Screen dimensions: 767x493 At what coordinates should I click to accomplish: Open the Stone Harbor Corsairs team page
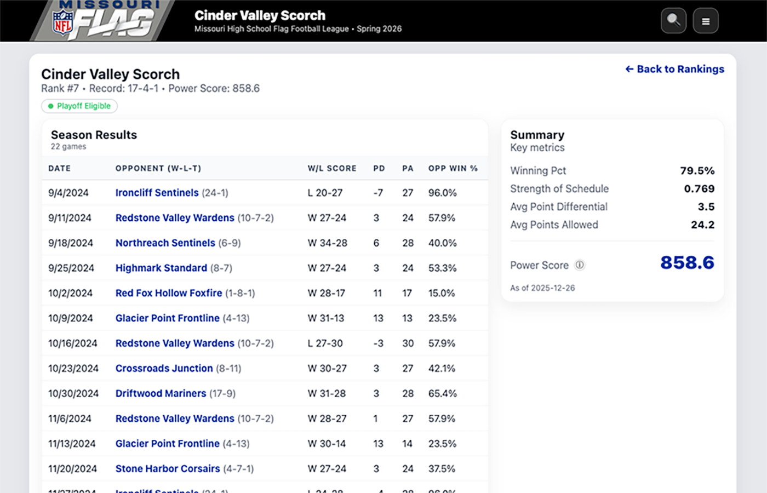(x=167, y=468)
